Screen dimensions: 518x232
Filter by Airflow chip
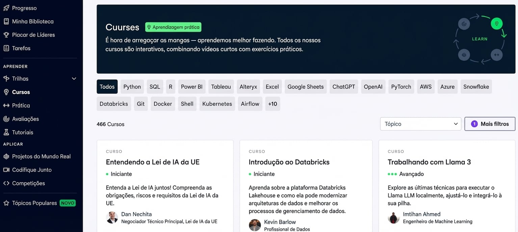[250, 104]
